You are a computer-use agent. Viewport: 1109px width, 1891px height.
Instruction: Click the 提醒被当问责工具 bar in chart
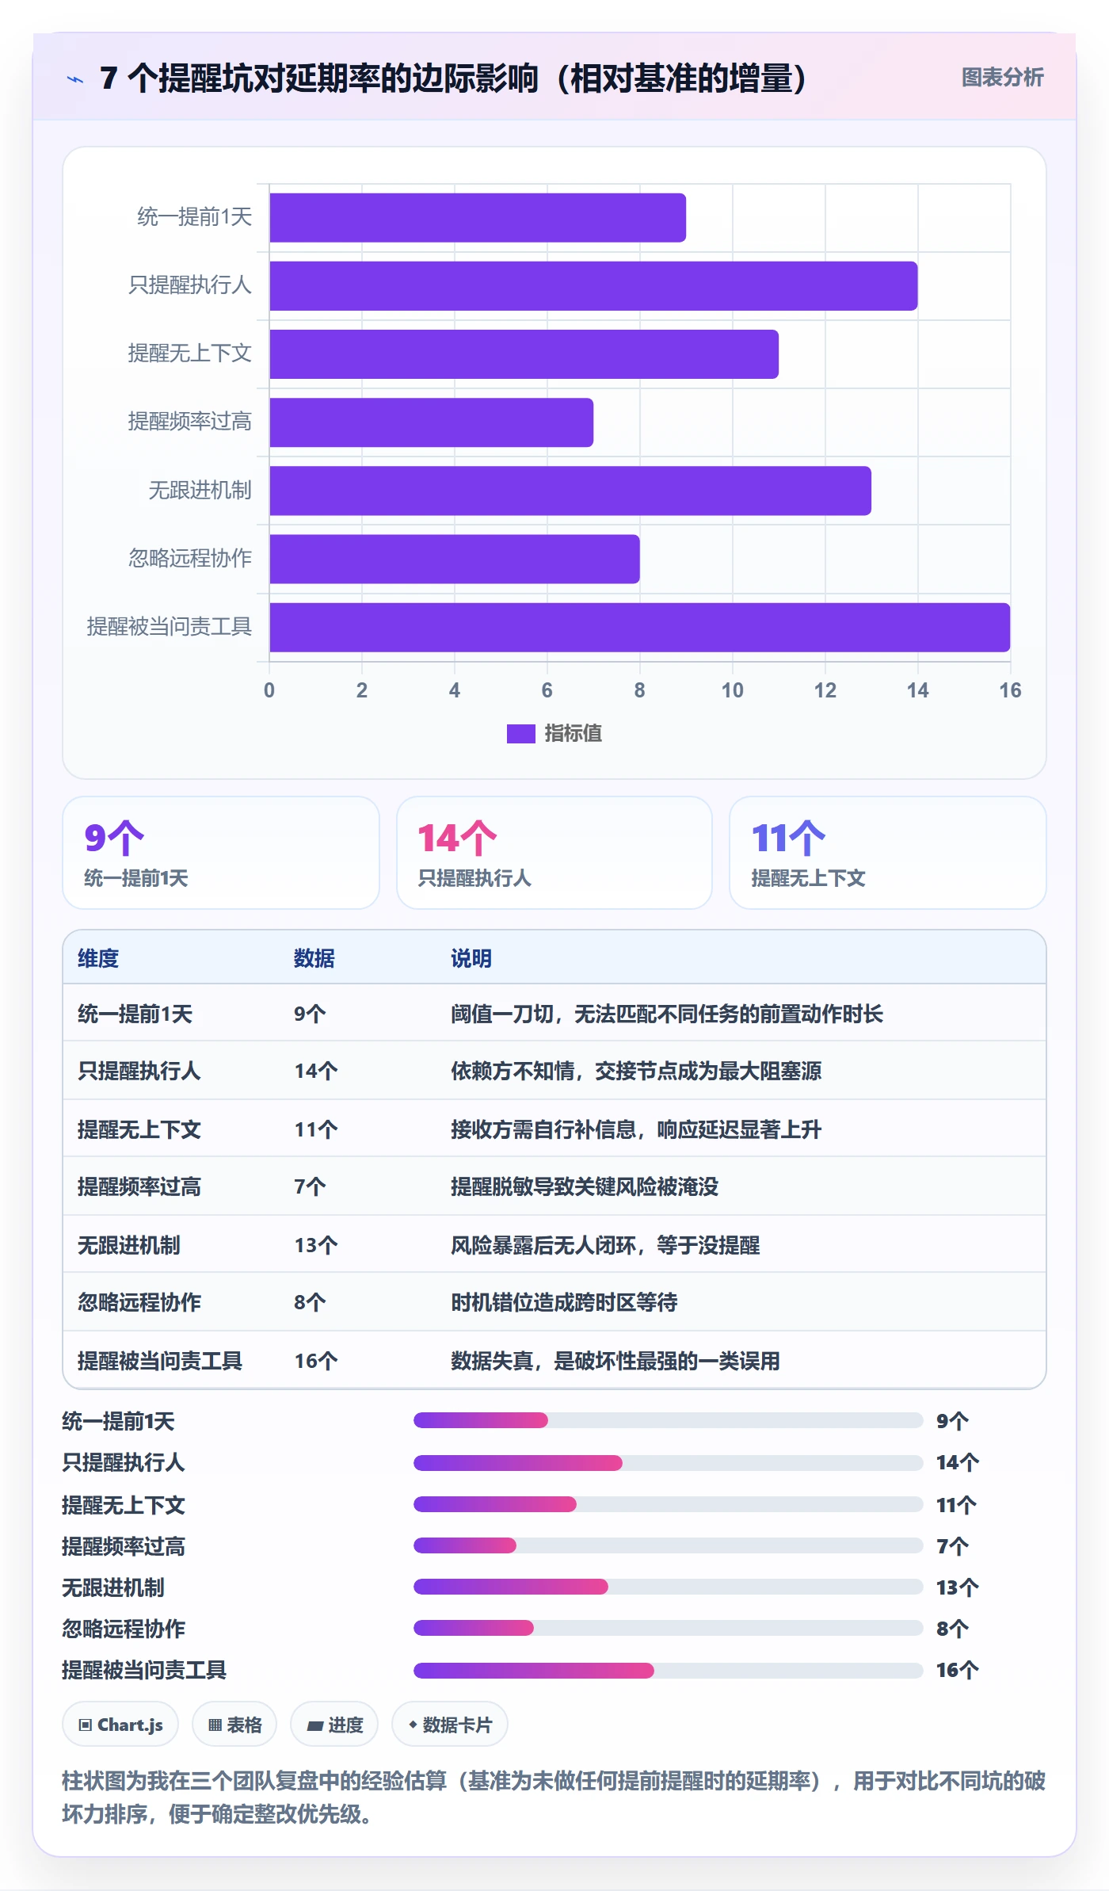click(640, 628)
